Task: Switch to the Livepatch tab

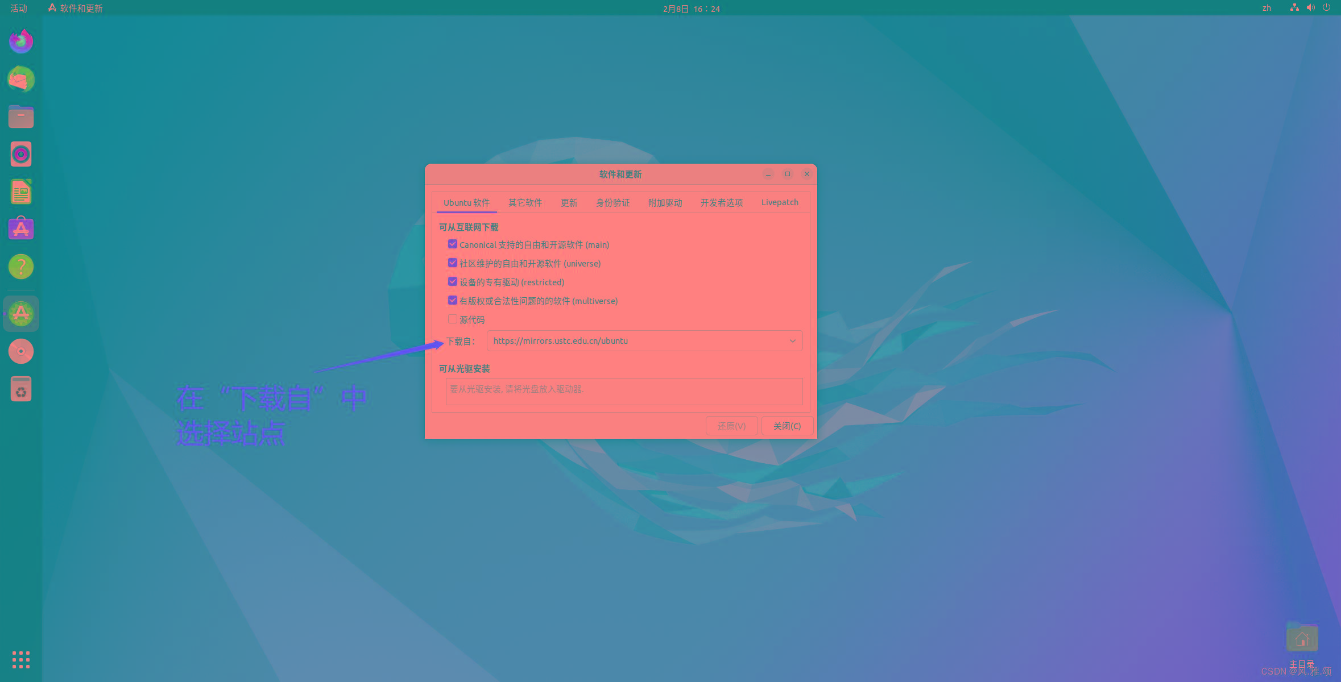Action: (x=780, y=203)
